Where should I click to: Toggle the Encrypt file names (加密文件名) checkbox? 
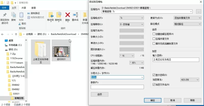(154, 85)
